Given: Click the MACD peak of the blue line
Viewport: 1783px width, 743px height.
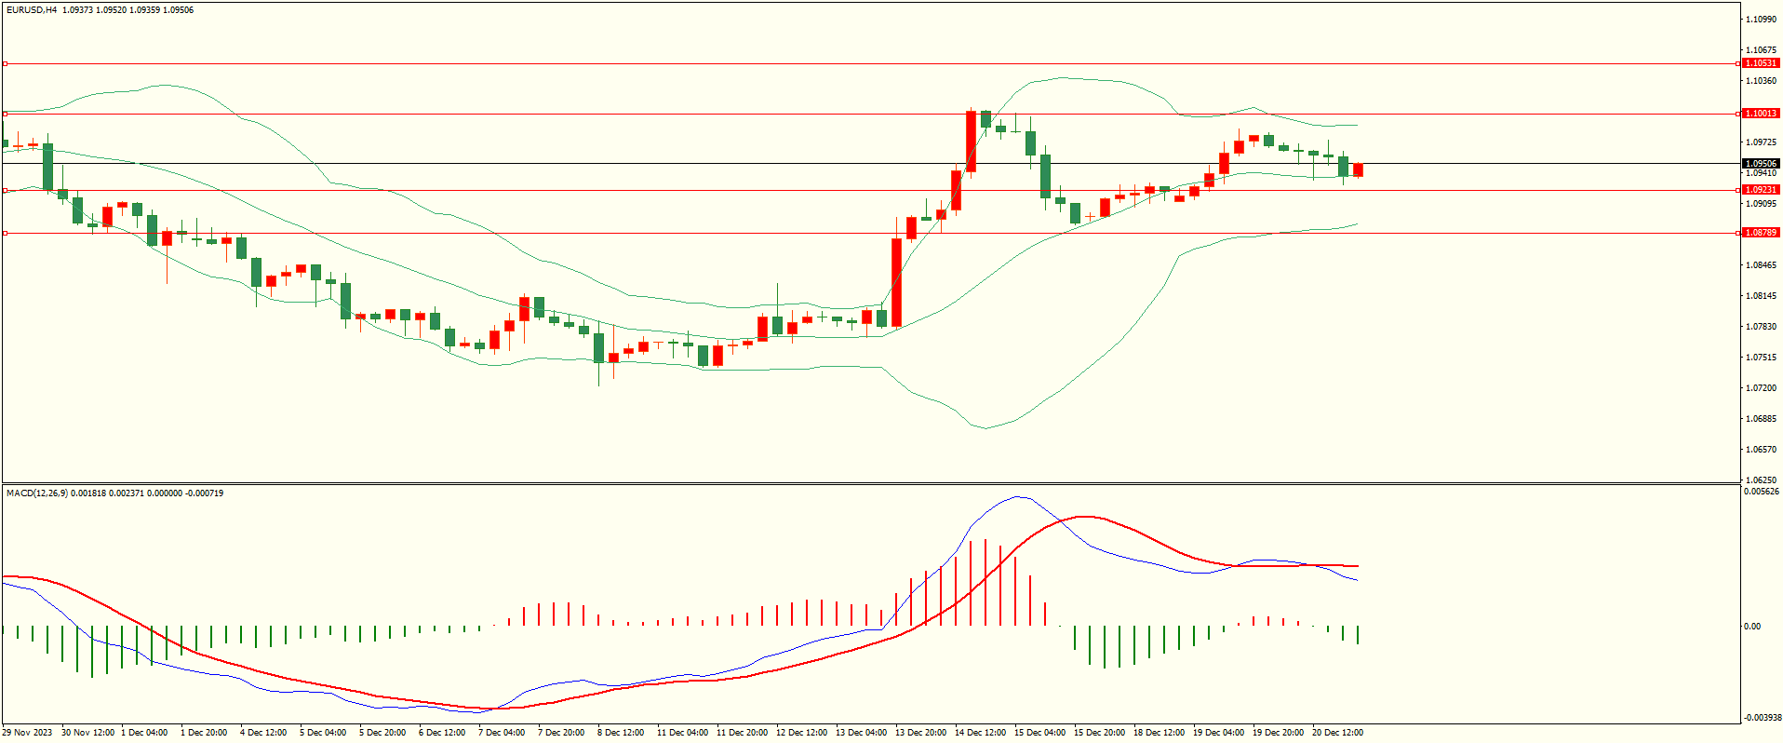Looking at the screenshot, I should pos(1018,496).
